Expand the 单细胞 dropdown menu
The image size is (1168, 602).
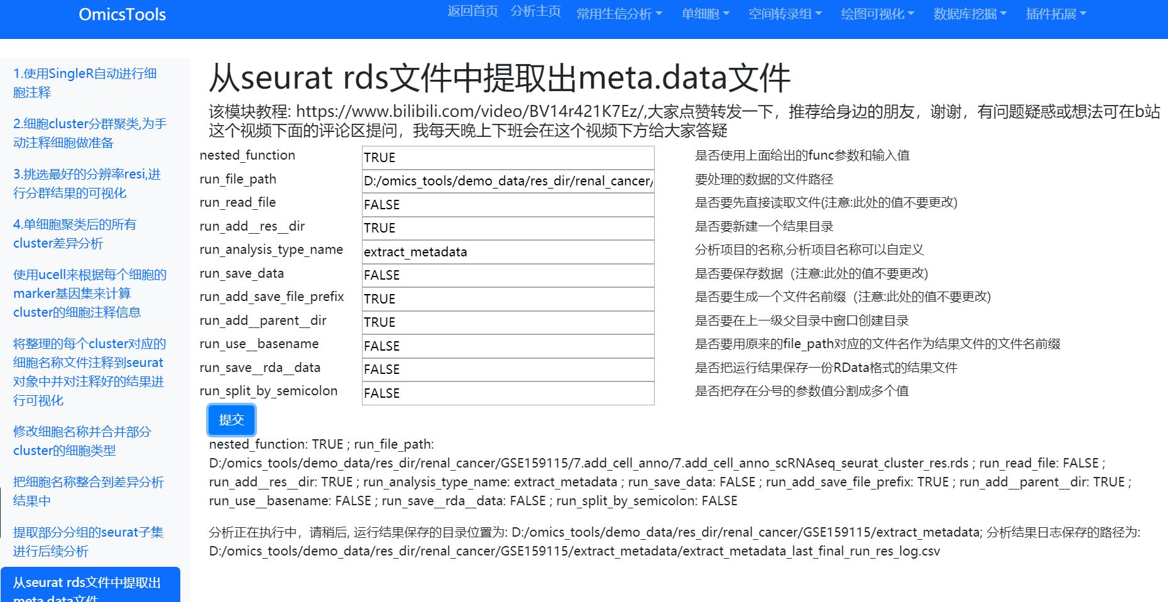(706, 14)
